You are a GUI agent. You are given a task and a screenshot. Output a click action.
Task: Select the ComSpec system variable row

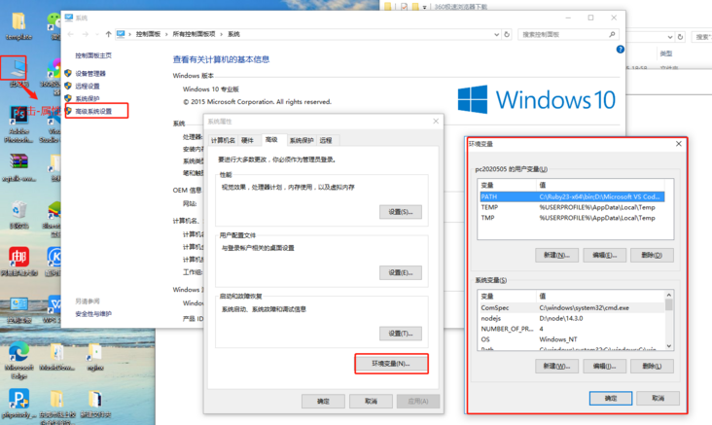(572, 308)
